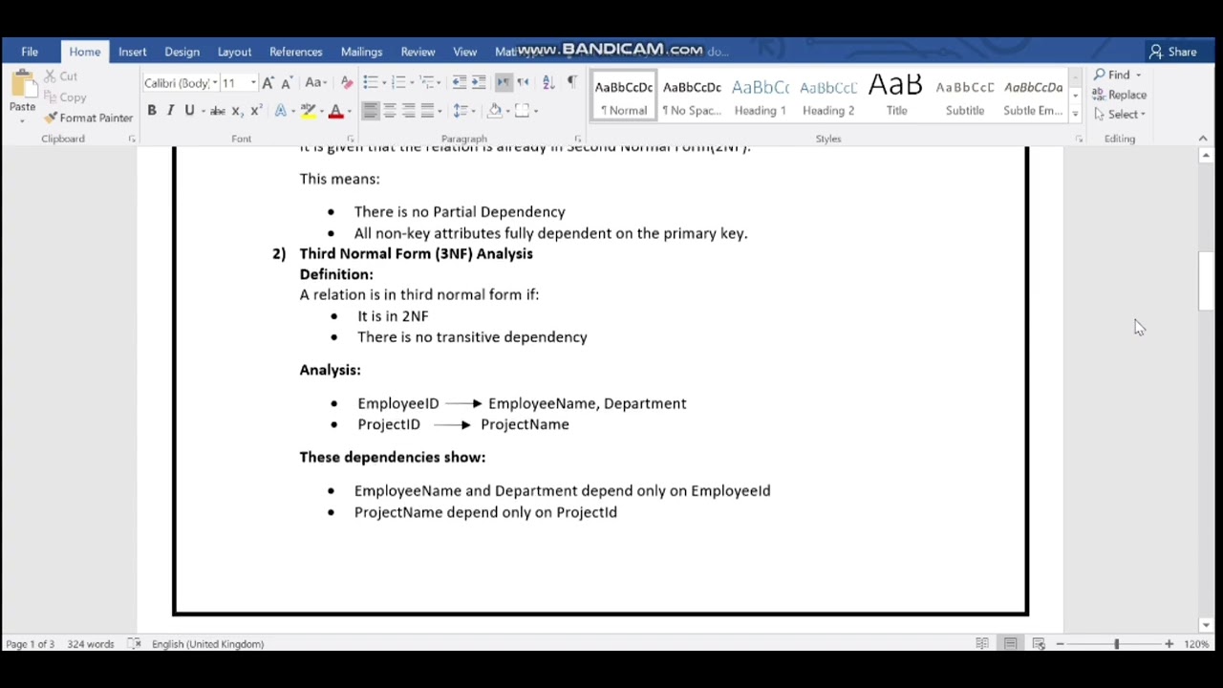Screen dimensions: 1223x688
Task: Switch to the Mailings tab
Action: pos(361,52)
